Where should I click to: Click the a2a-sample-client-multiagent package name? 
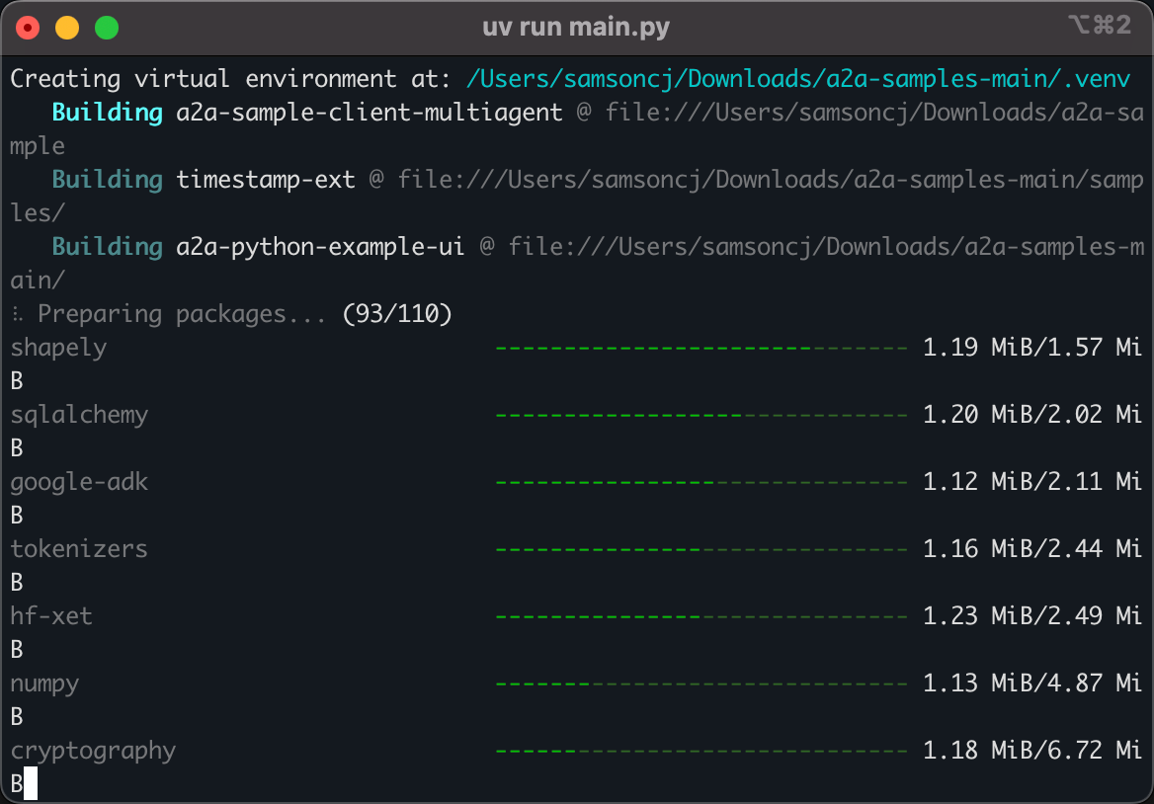[x=369, y=113]
